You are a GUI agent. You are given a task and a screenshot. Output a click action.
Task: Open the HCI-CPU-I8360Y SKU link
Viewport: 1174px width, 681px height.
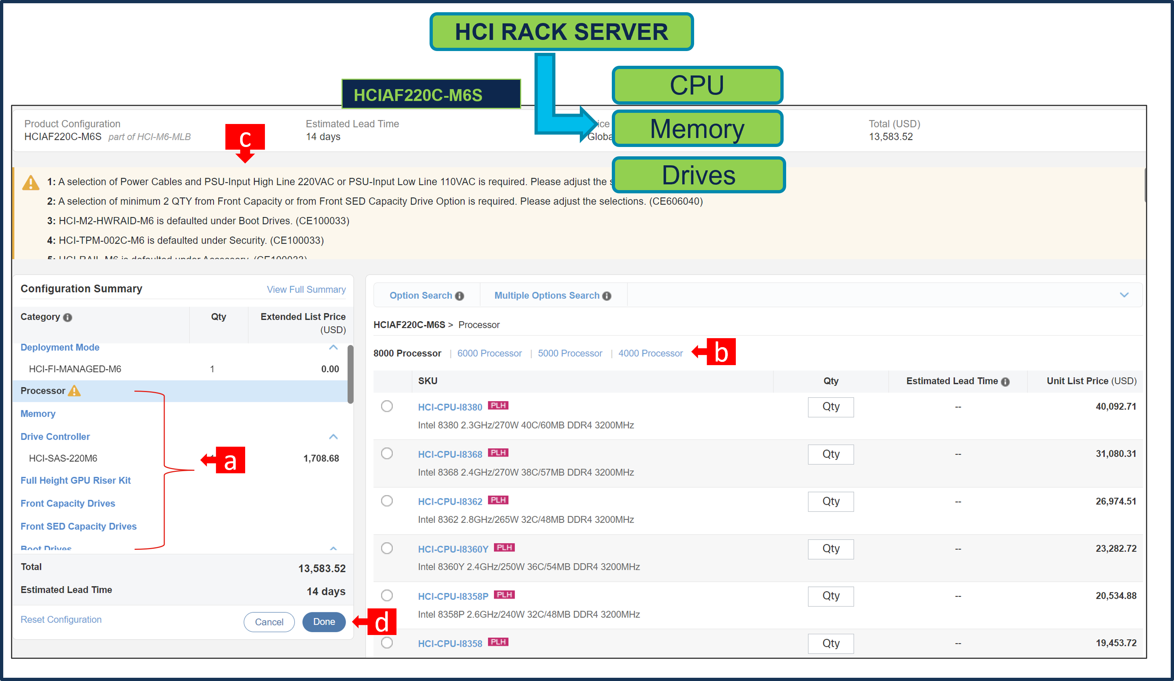[453, 549]
